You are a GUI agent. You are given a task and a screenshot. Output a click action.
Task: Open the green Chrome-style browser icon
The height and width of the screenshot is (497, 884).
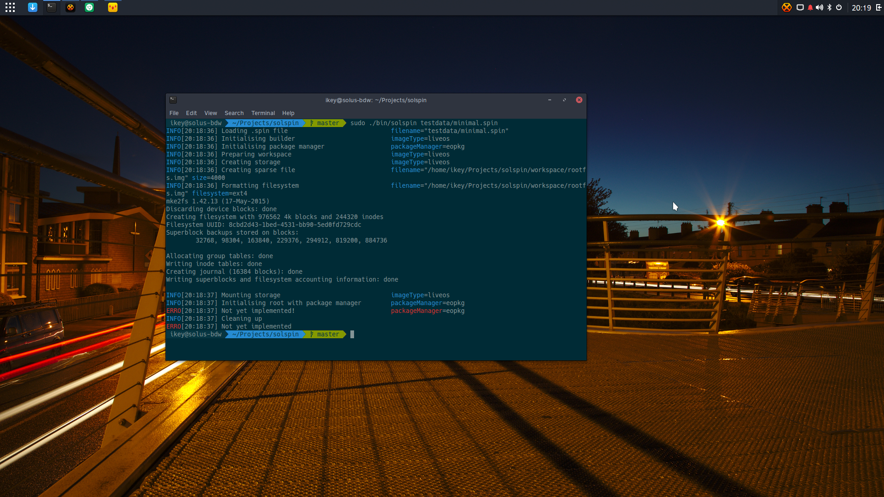[89, 7]
